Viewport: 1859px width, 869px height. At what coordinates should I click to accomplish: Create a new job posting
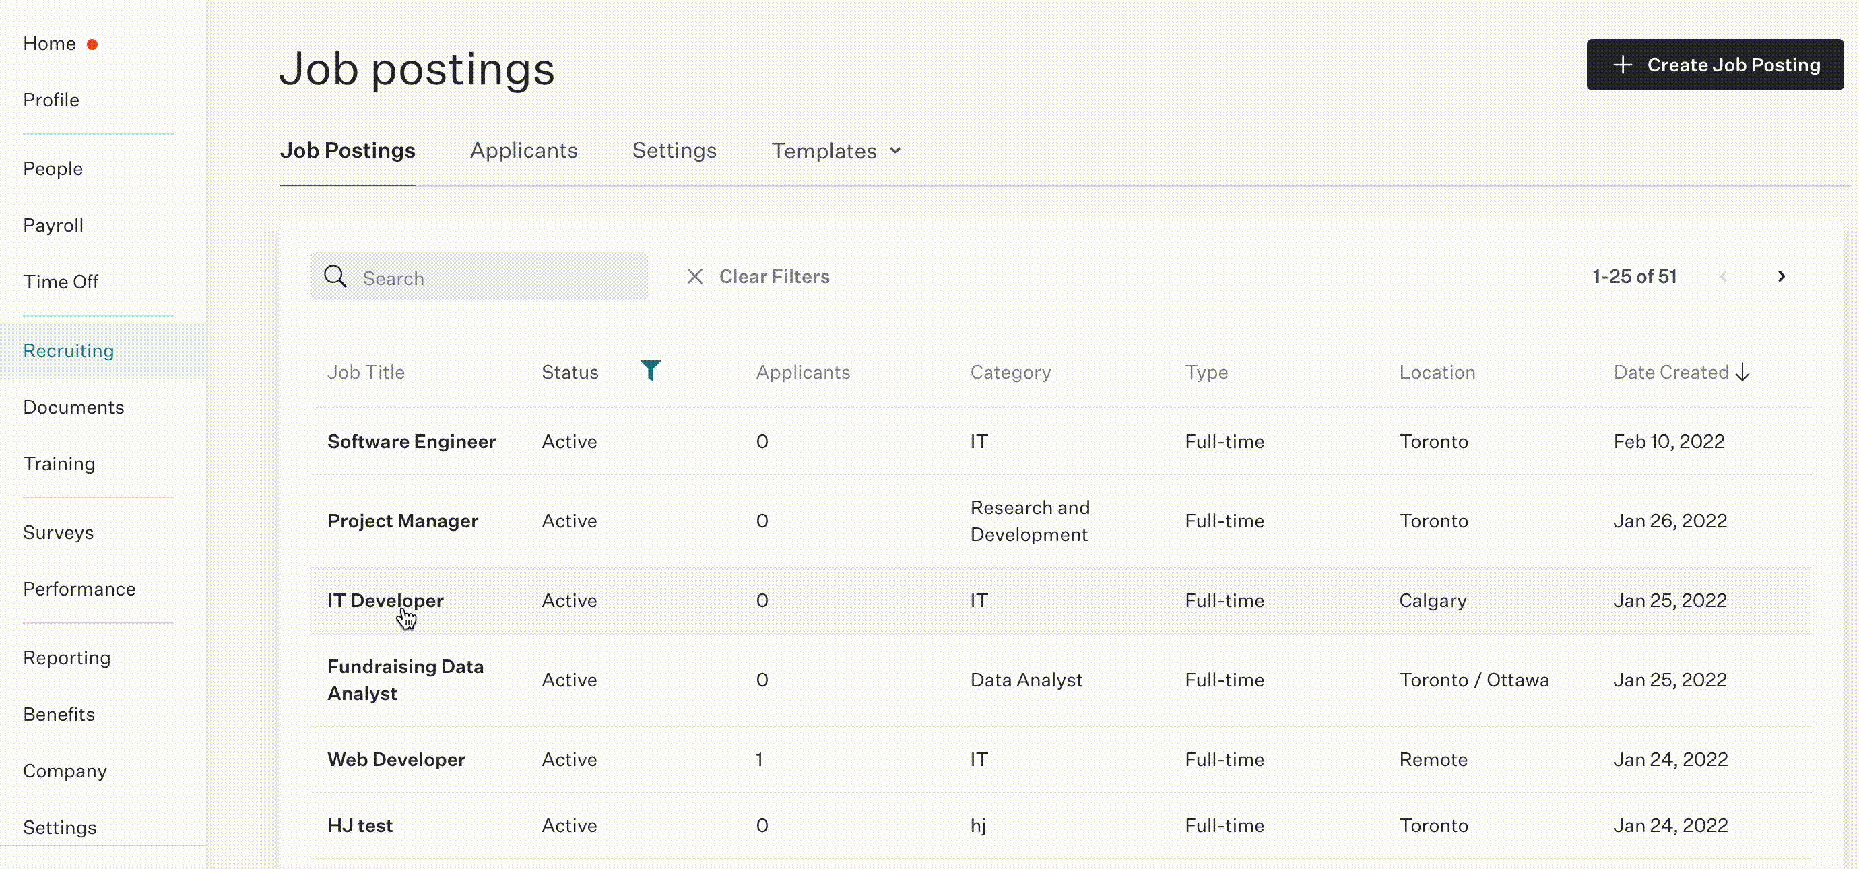[x=1715, y=65]
